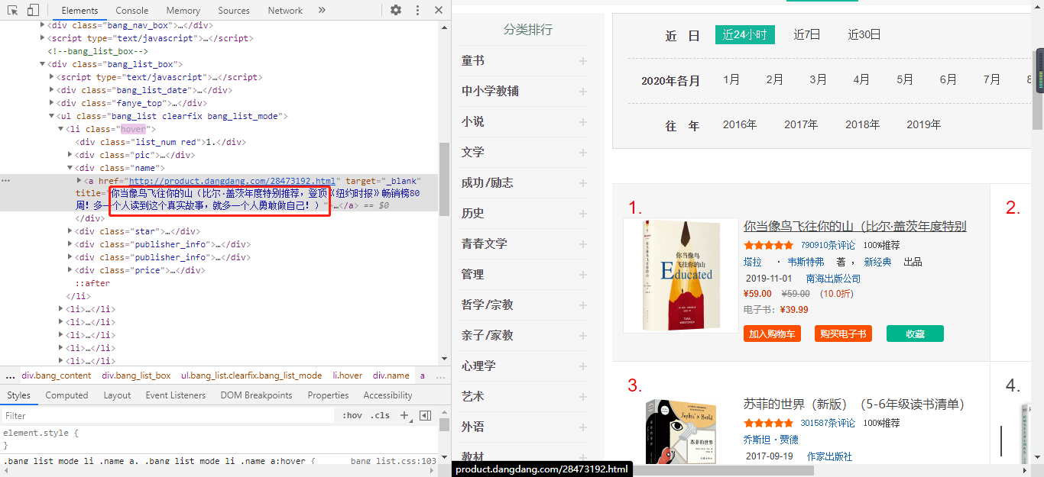Viewport: 1044px width, 477px height.
Task: Click the 收藏 button
Action: [x=915, y=334]
